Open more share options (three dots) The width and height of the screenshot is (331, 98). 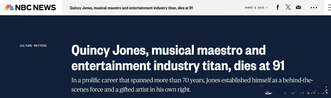point(314,8)
